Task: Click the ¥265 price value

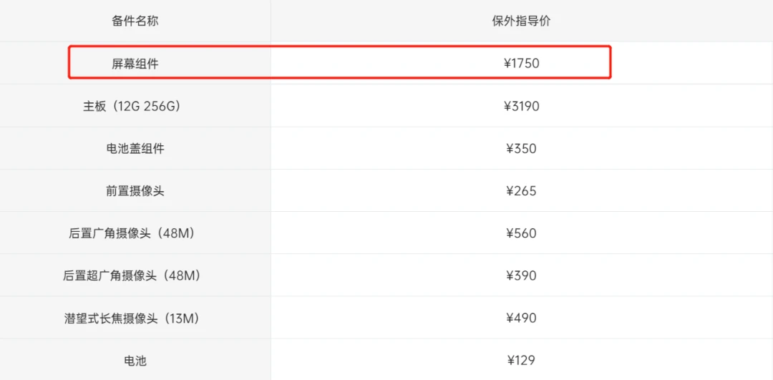Action: [522, 191]
